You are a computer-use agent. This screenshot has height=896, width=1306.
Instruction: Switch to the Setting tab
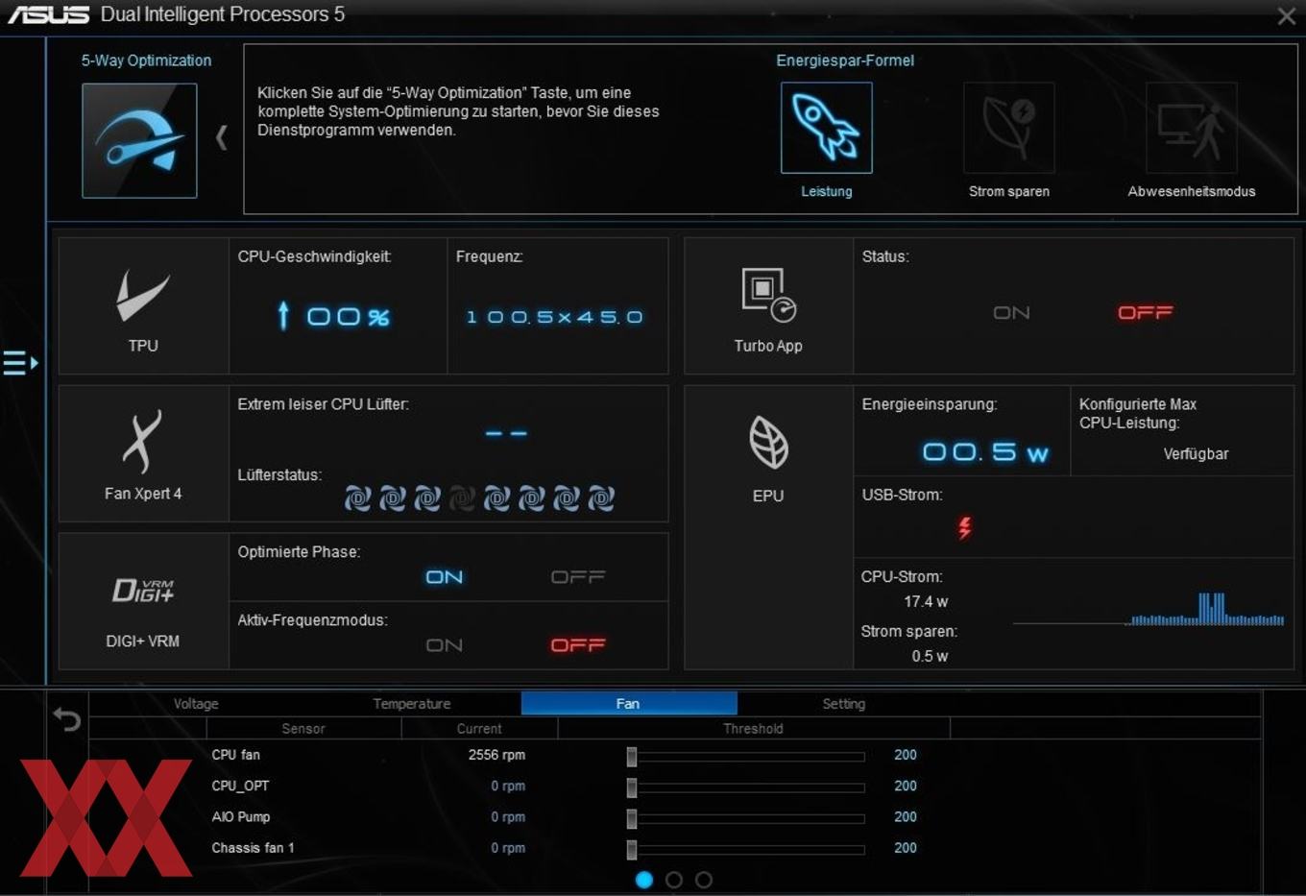point(844,704)
